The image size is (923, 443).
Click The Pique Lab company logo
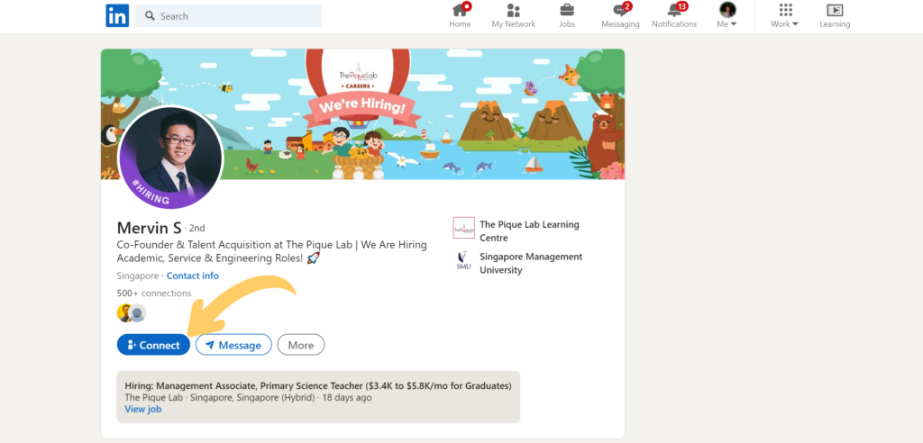coord(463,228)
